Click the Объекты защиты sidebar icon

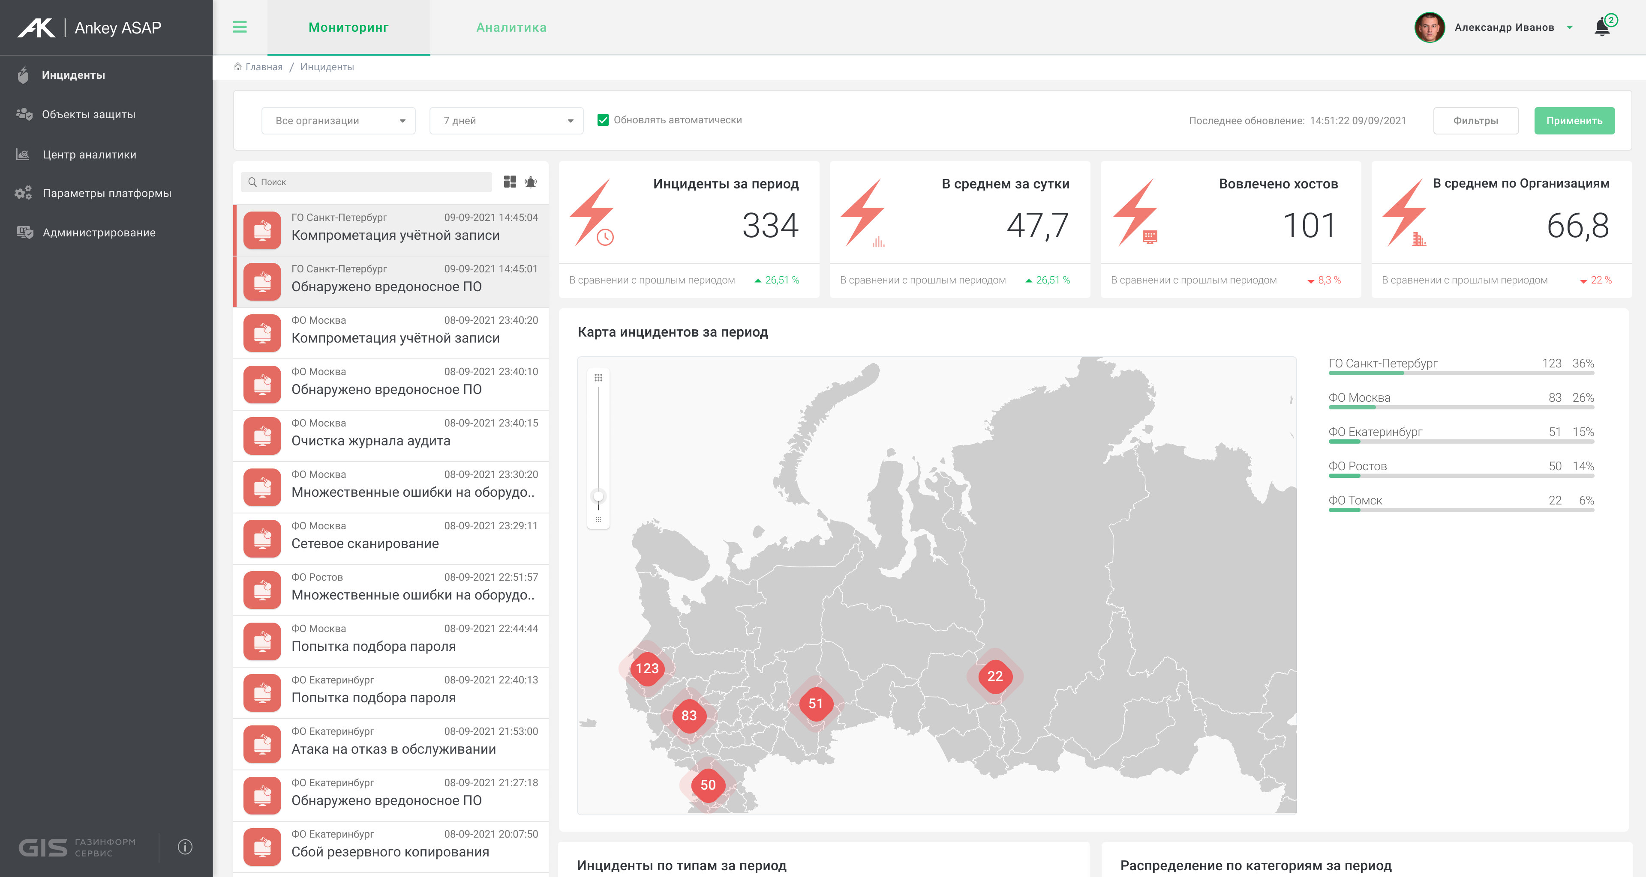pyautogui.click(x=24, y=114)
